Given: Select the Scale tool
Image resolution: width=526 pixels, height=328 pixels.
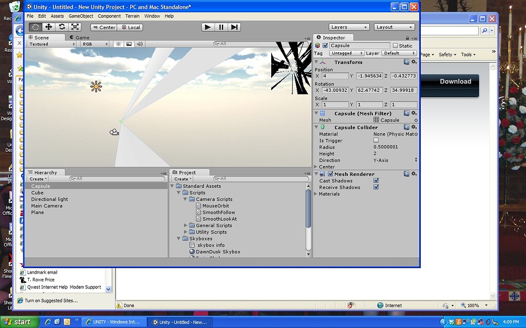Looking at the screenshot, I should click(74, 27).
